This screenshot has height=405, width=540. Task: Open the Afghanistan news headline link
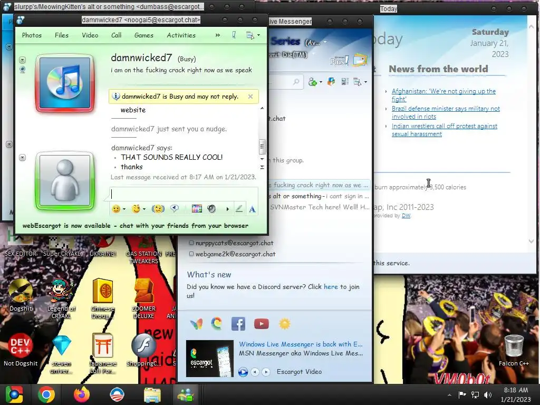[443, 95]
